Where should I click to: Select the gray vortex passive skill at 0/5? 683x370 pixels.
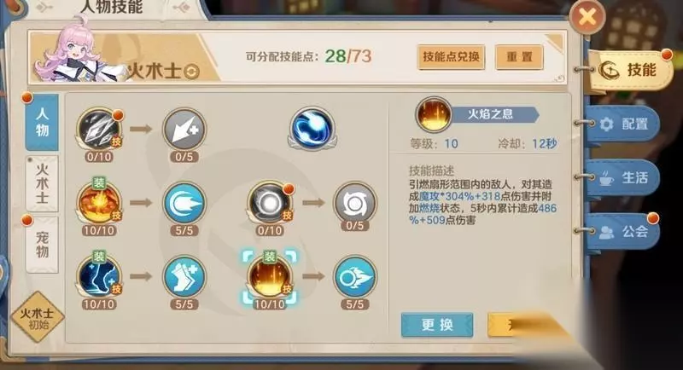(x=354, y=203)
